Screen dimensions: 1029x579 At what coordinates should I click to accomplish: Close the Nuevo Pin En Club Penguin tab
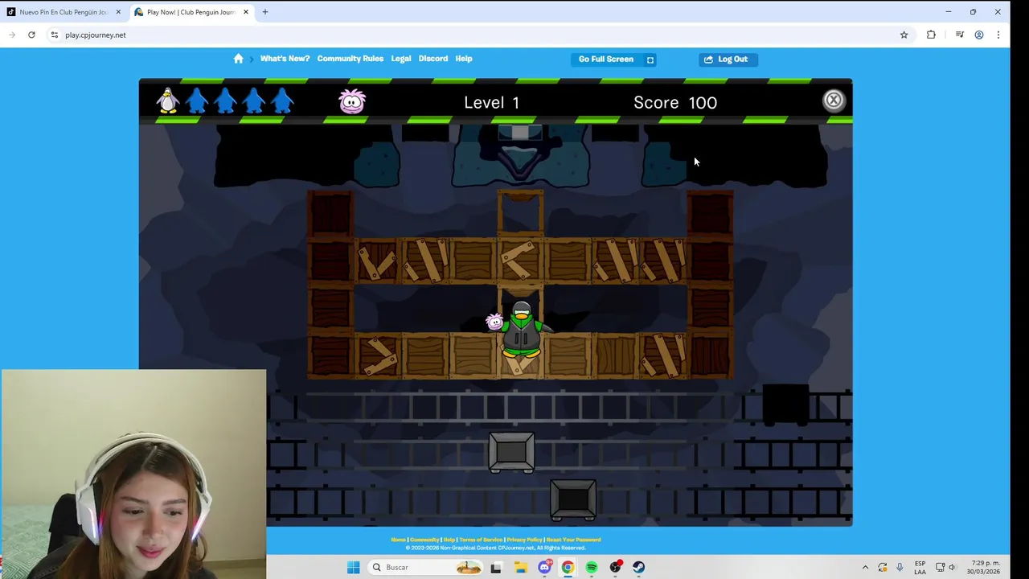point(118,12)
